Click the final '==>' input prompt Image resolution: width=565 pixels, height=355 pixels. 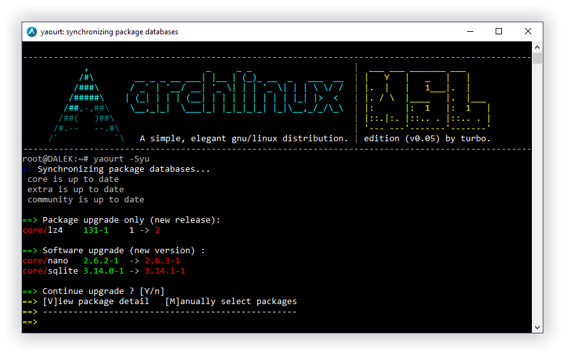point(30,322)
